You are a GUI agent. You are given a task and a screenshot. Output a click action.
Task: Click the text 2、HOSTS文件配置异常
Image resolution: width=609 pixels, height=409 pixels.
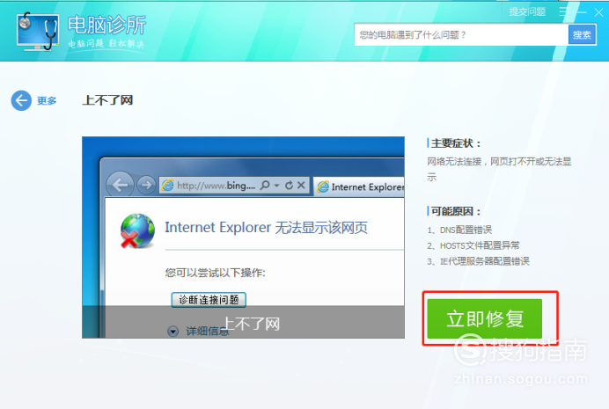click(473, 245)
